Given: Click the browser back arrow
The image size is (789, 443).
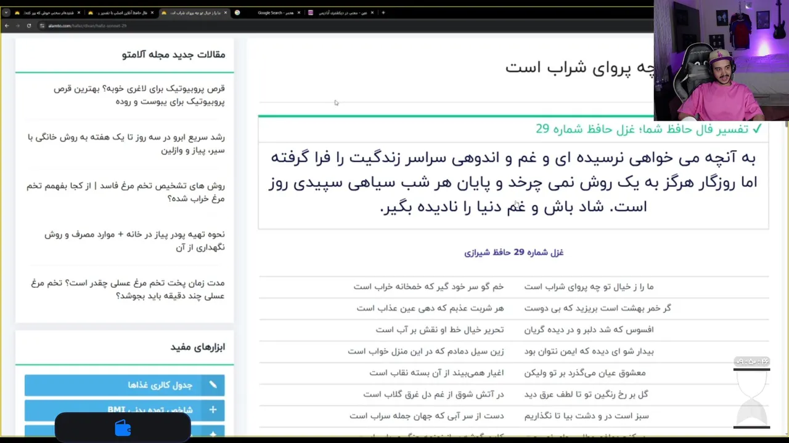Looking at the screenshot, I should (x=7, y=26).
